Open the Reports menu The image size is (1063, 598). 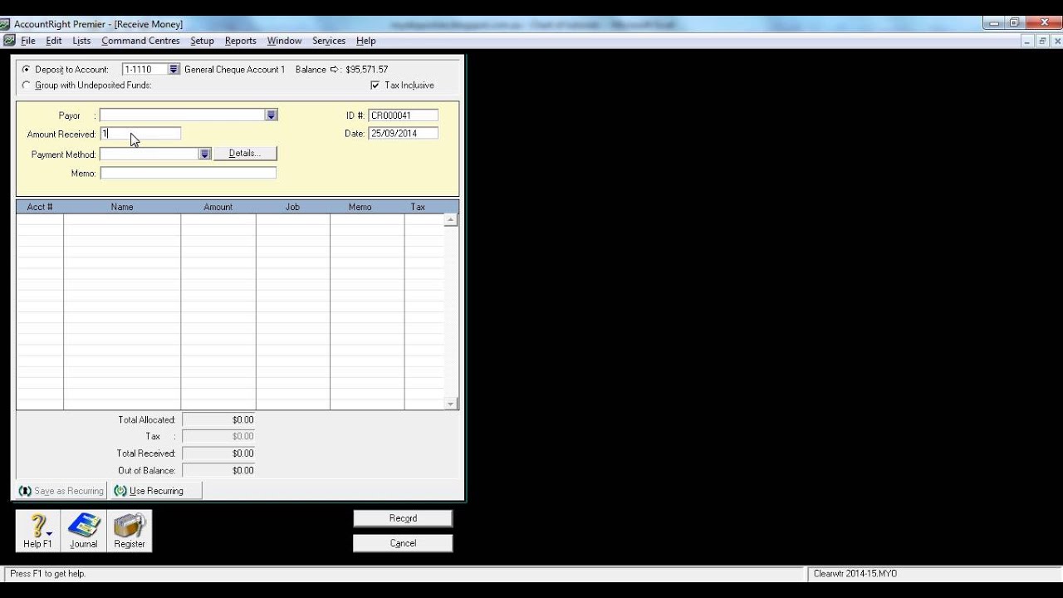click(x=241, y=41)
